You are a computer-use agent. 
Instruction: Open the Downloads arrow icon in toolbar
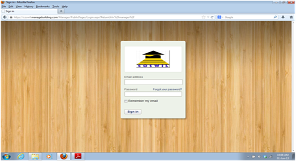click(283, 17)
